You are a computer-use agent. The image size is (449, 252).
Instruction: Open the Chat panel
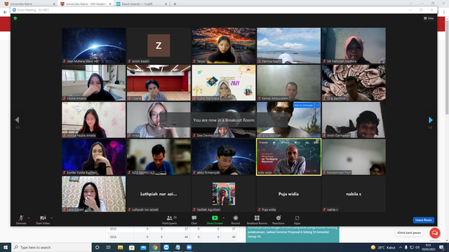pos(194,220)
